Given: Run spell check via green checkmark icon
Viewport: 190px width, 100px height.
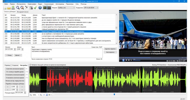Looking at the screenshot, I should pyautogui.click(x=35, y=8).
